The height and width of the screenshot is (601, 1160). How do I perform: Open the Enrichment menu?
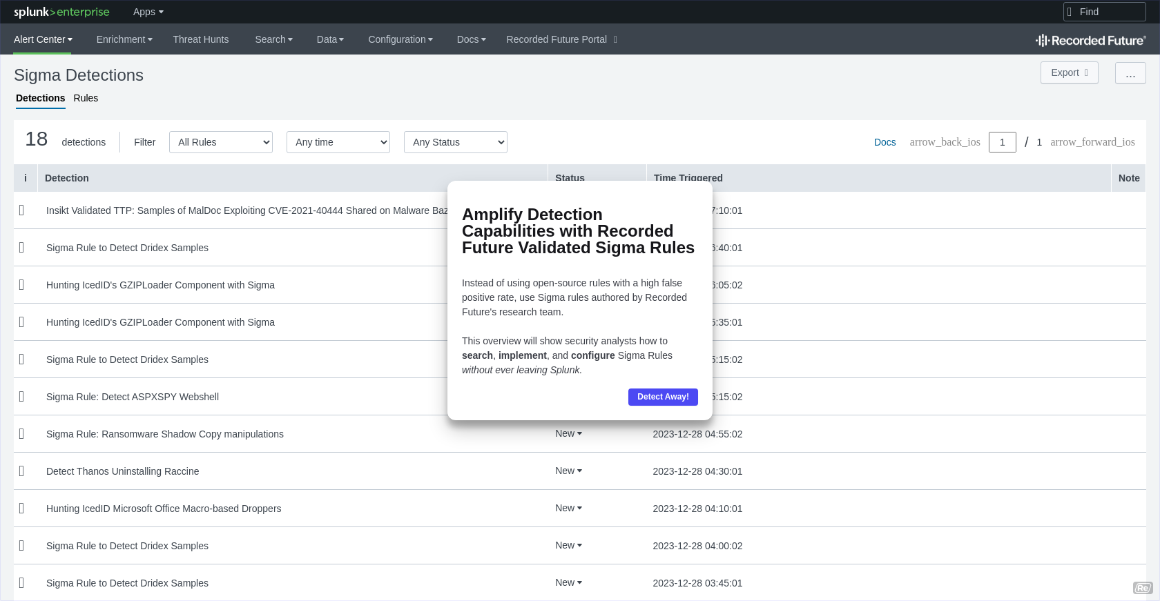point(124,39)
